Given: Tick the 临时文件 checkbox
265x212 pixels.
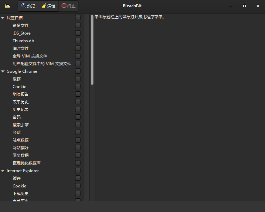Looking at the screenshot, I should click(x=78, y=48).
